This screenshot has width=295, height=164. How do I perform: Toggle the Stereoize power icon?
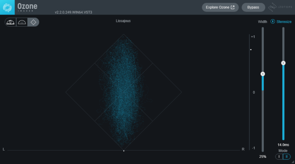point(273,22)
